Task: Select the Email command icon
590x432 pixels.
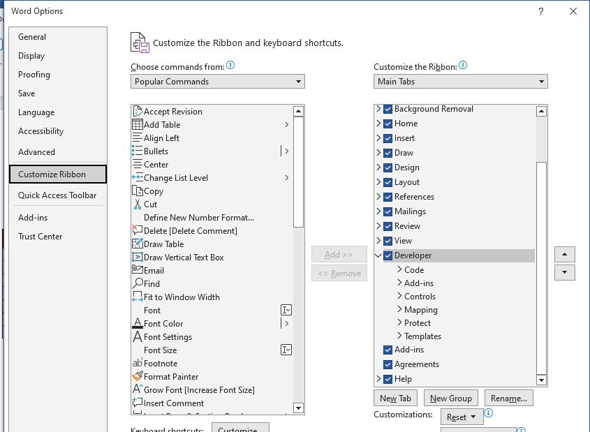Action: (x=138, y=271)
